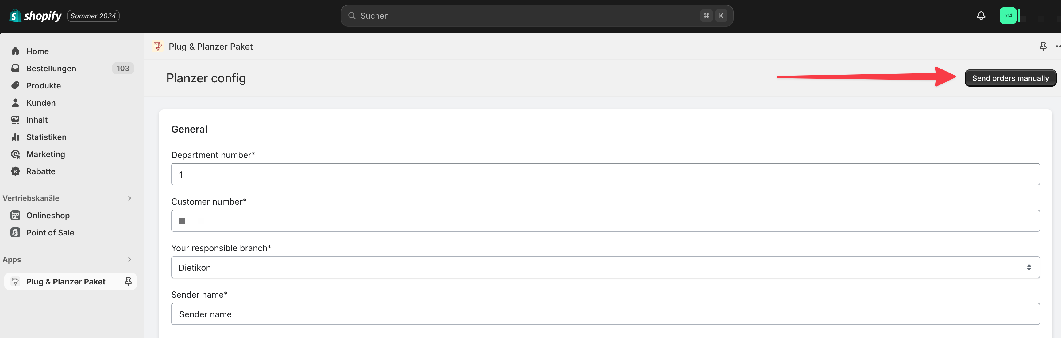The height and width of the screenshot is (338, 1061).
Task: Click Send orders manually button
Action: (1010, 78)
